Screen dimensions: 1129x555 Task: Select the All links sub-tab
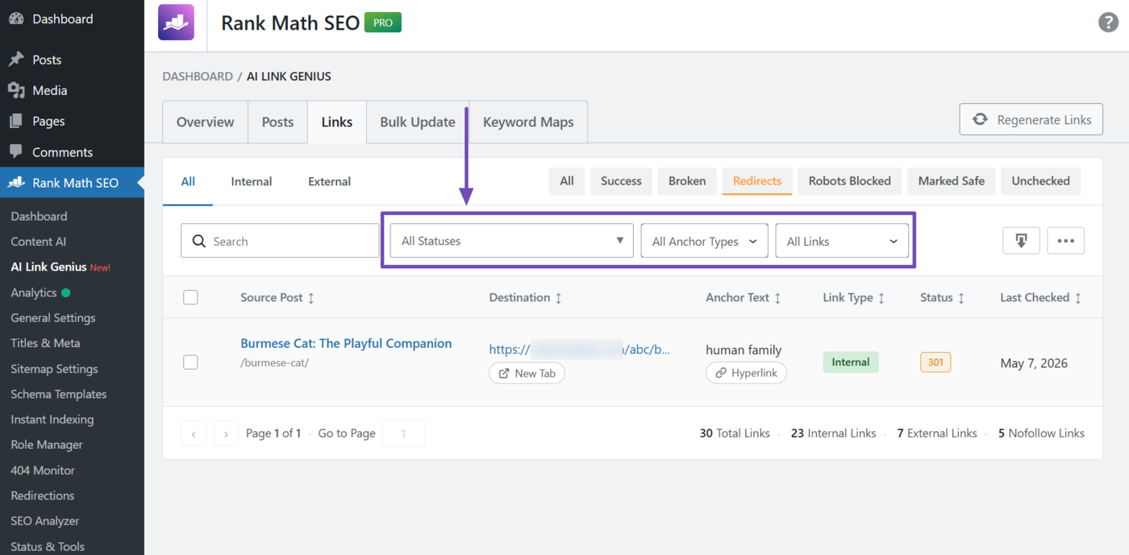tap(188, 181)
